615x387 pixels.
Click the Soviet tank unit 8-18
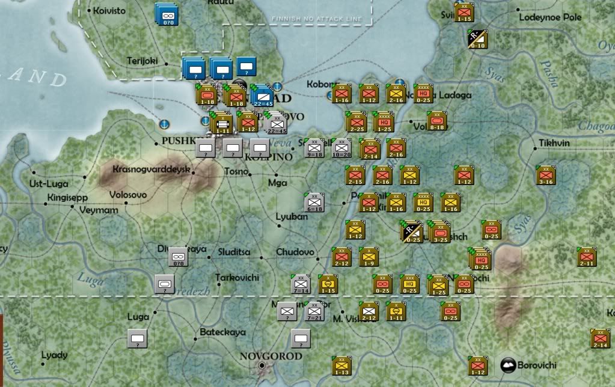(x=437, y=121)
